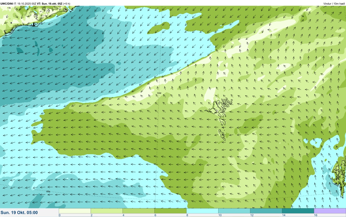Click the "Vindur í 10m hæð" title
The height and width of the screenshot is (217, 346).
[x=334, y=4]
